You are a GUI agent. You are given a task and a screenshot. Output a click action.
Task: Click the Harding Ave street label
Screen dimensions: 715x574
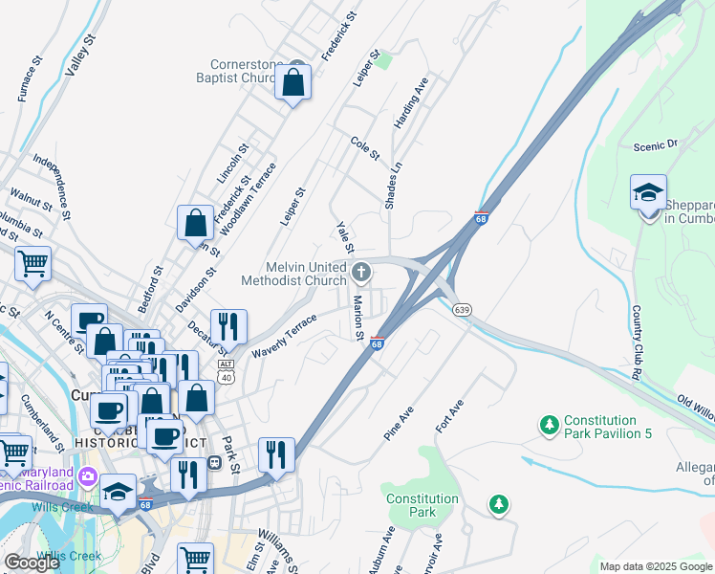(x=411, y=103)
